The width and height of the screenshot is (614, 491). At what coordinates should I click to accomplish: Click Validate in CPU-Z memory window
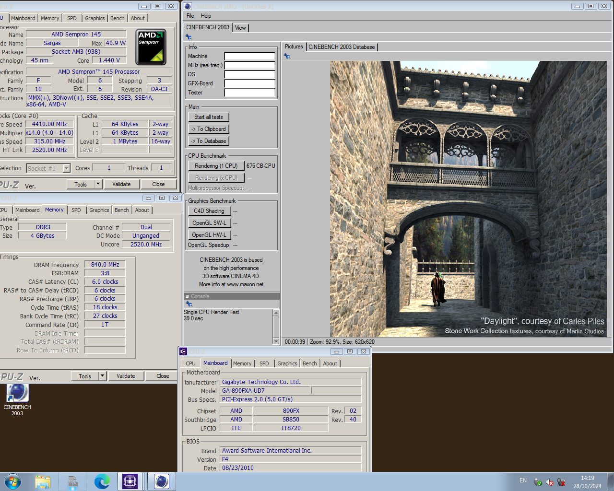(x=126, y=376)
